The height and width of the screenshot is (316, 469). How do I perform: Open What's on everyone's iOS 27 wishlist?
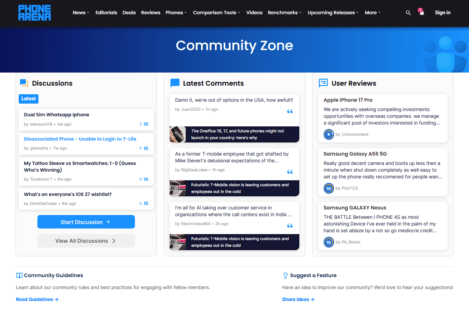[x=68, y=194]
